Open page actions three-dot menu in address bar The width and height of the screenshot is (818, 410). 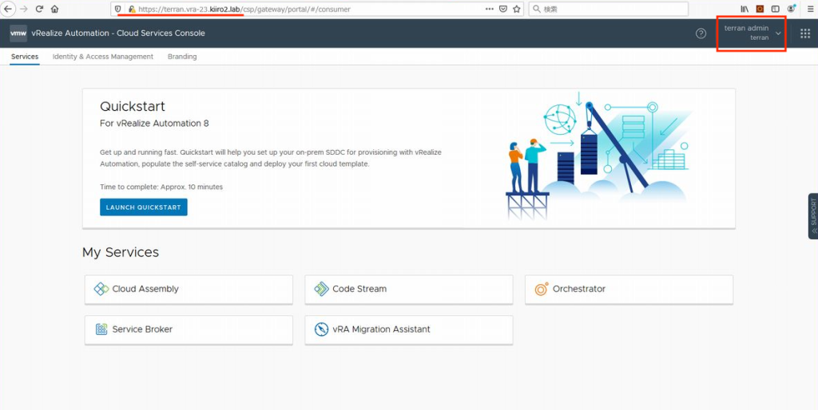click(490, 9)
